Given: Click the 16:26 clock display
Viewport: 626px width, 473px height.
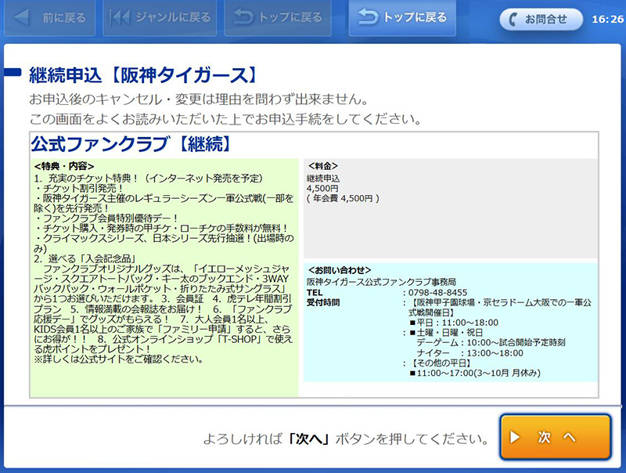Looking at the screenshot, I should 605,19.
